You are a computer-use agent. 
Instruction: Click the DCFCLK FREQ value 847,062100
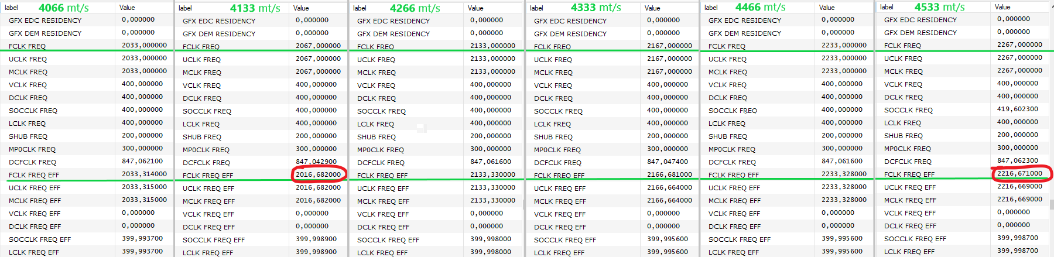[142, 161]
